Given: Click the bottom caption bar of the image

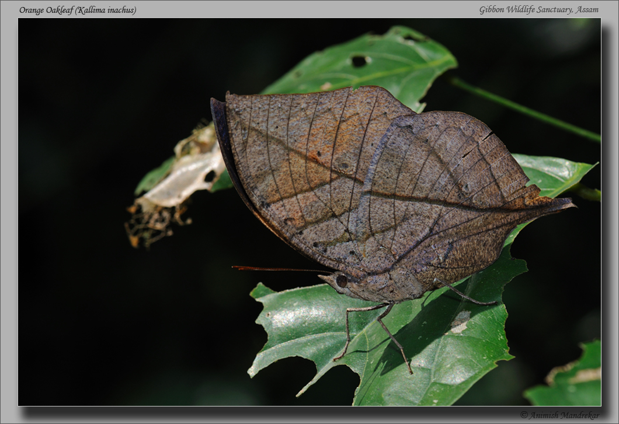Looking at the screenshot, I should point(309,415).
